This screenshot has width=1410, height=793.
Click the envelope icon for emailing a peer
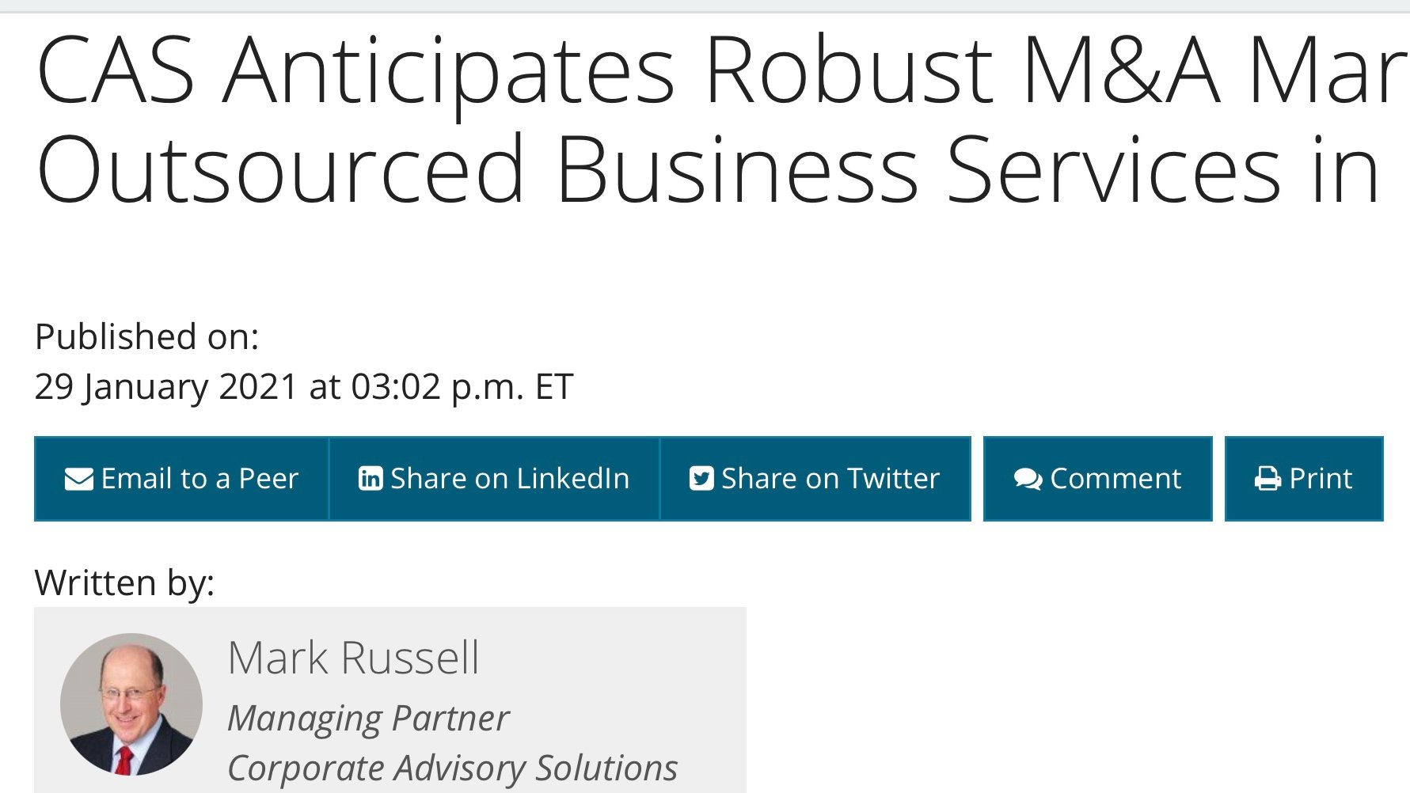78,480
